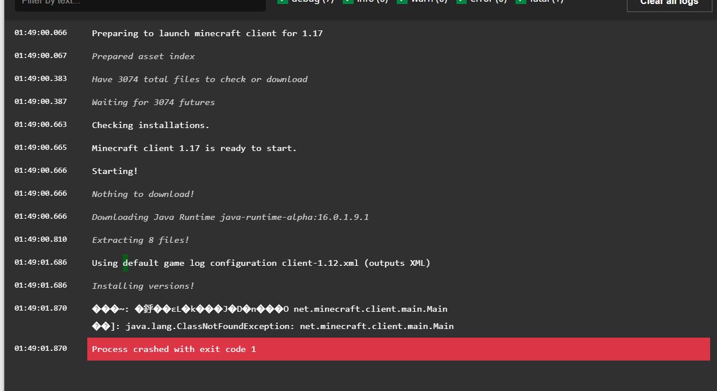Click the 'Nothing to download!' log line
The height and width of the screenshot is (391, 717).
tap(143, 194)
